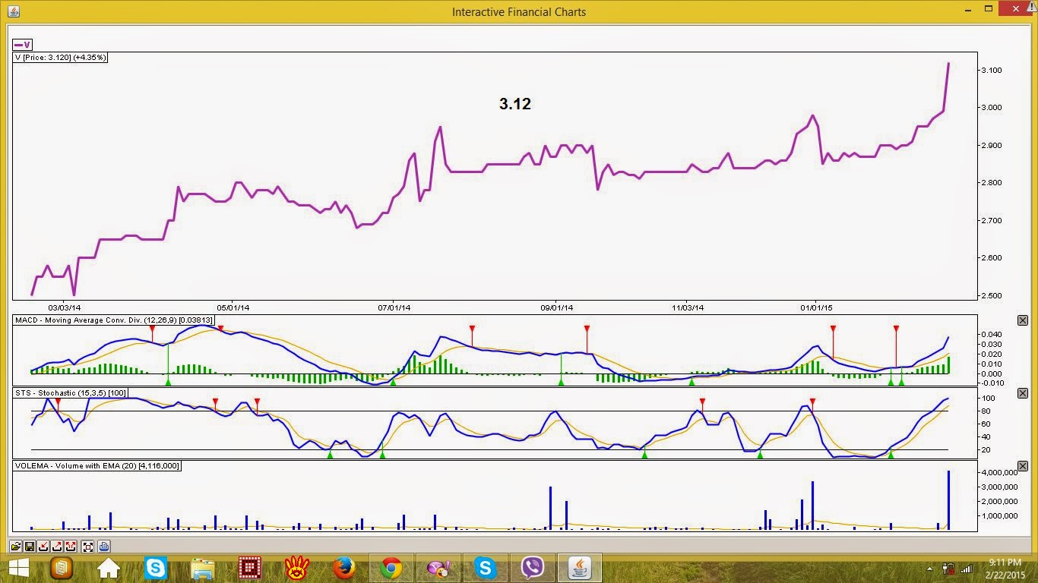Click the white home icon on the taskbar
1038x583 pixels.
[x=109, y=567]
